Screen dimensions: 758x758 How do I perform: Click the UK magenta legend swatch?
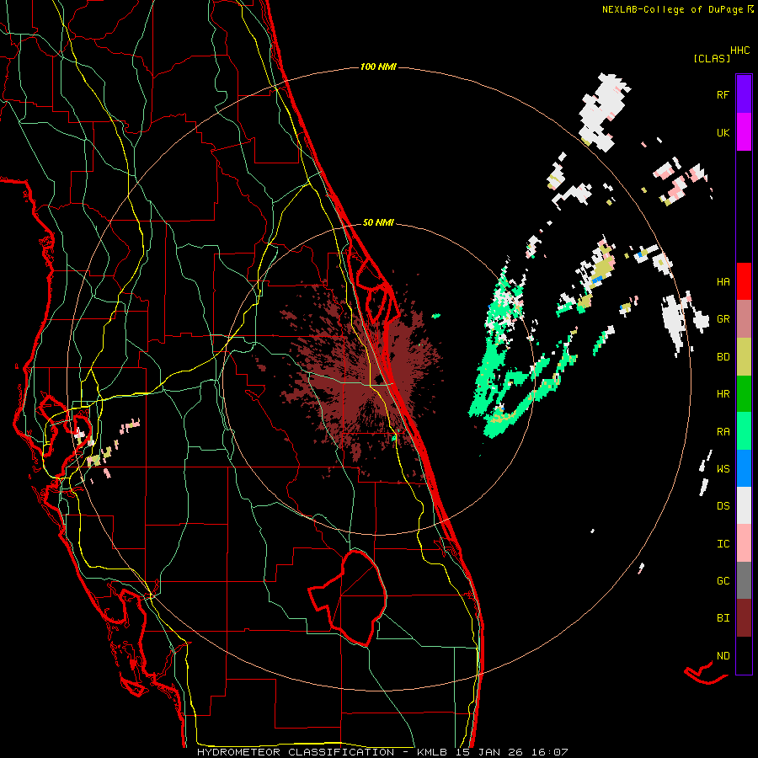(x=744, y=132)
